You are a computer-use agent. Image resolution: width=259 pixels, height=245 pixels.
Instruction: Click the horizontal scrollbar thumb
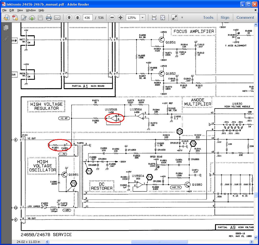click(x=159, y=242)
